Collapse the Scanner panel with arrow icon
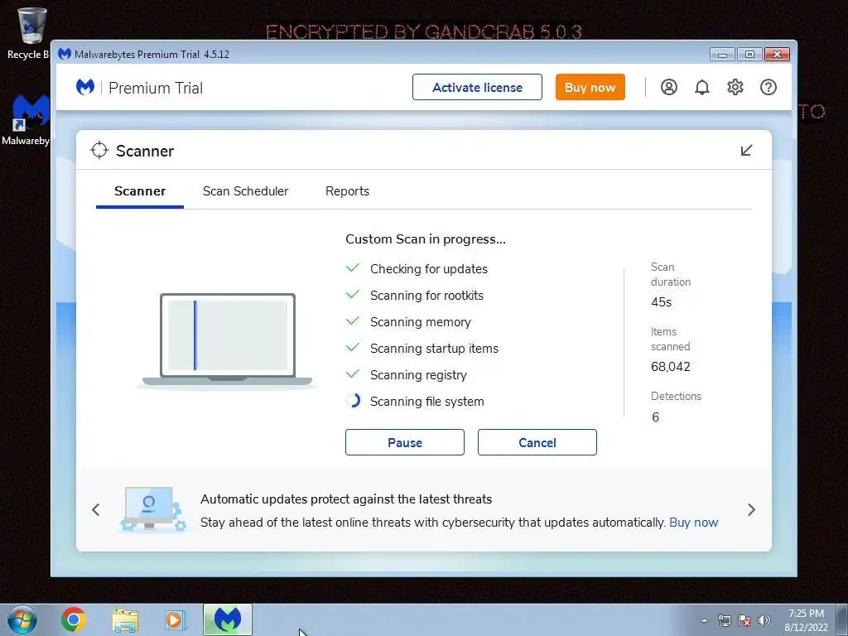 click(x=746, y=151)
